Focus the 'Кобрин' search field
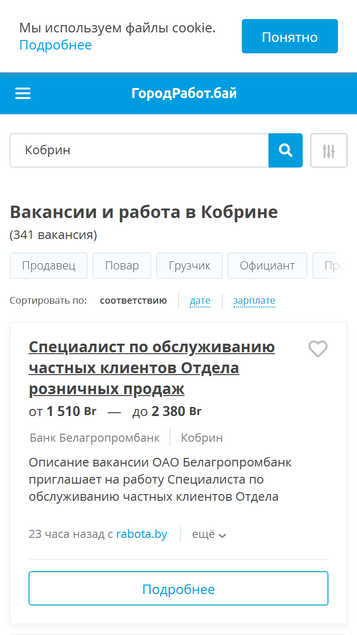Image resolution: width=357 pixels, height=635 pixels. tap(139, 150)
